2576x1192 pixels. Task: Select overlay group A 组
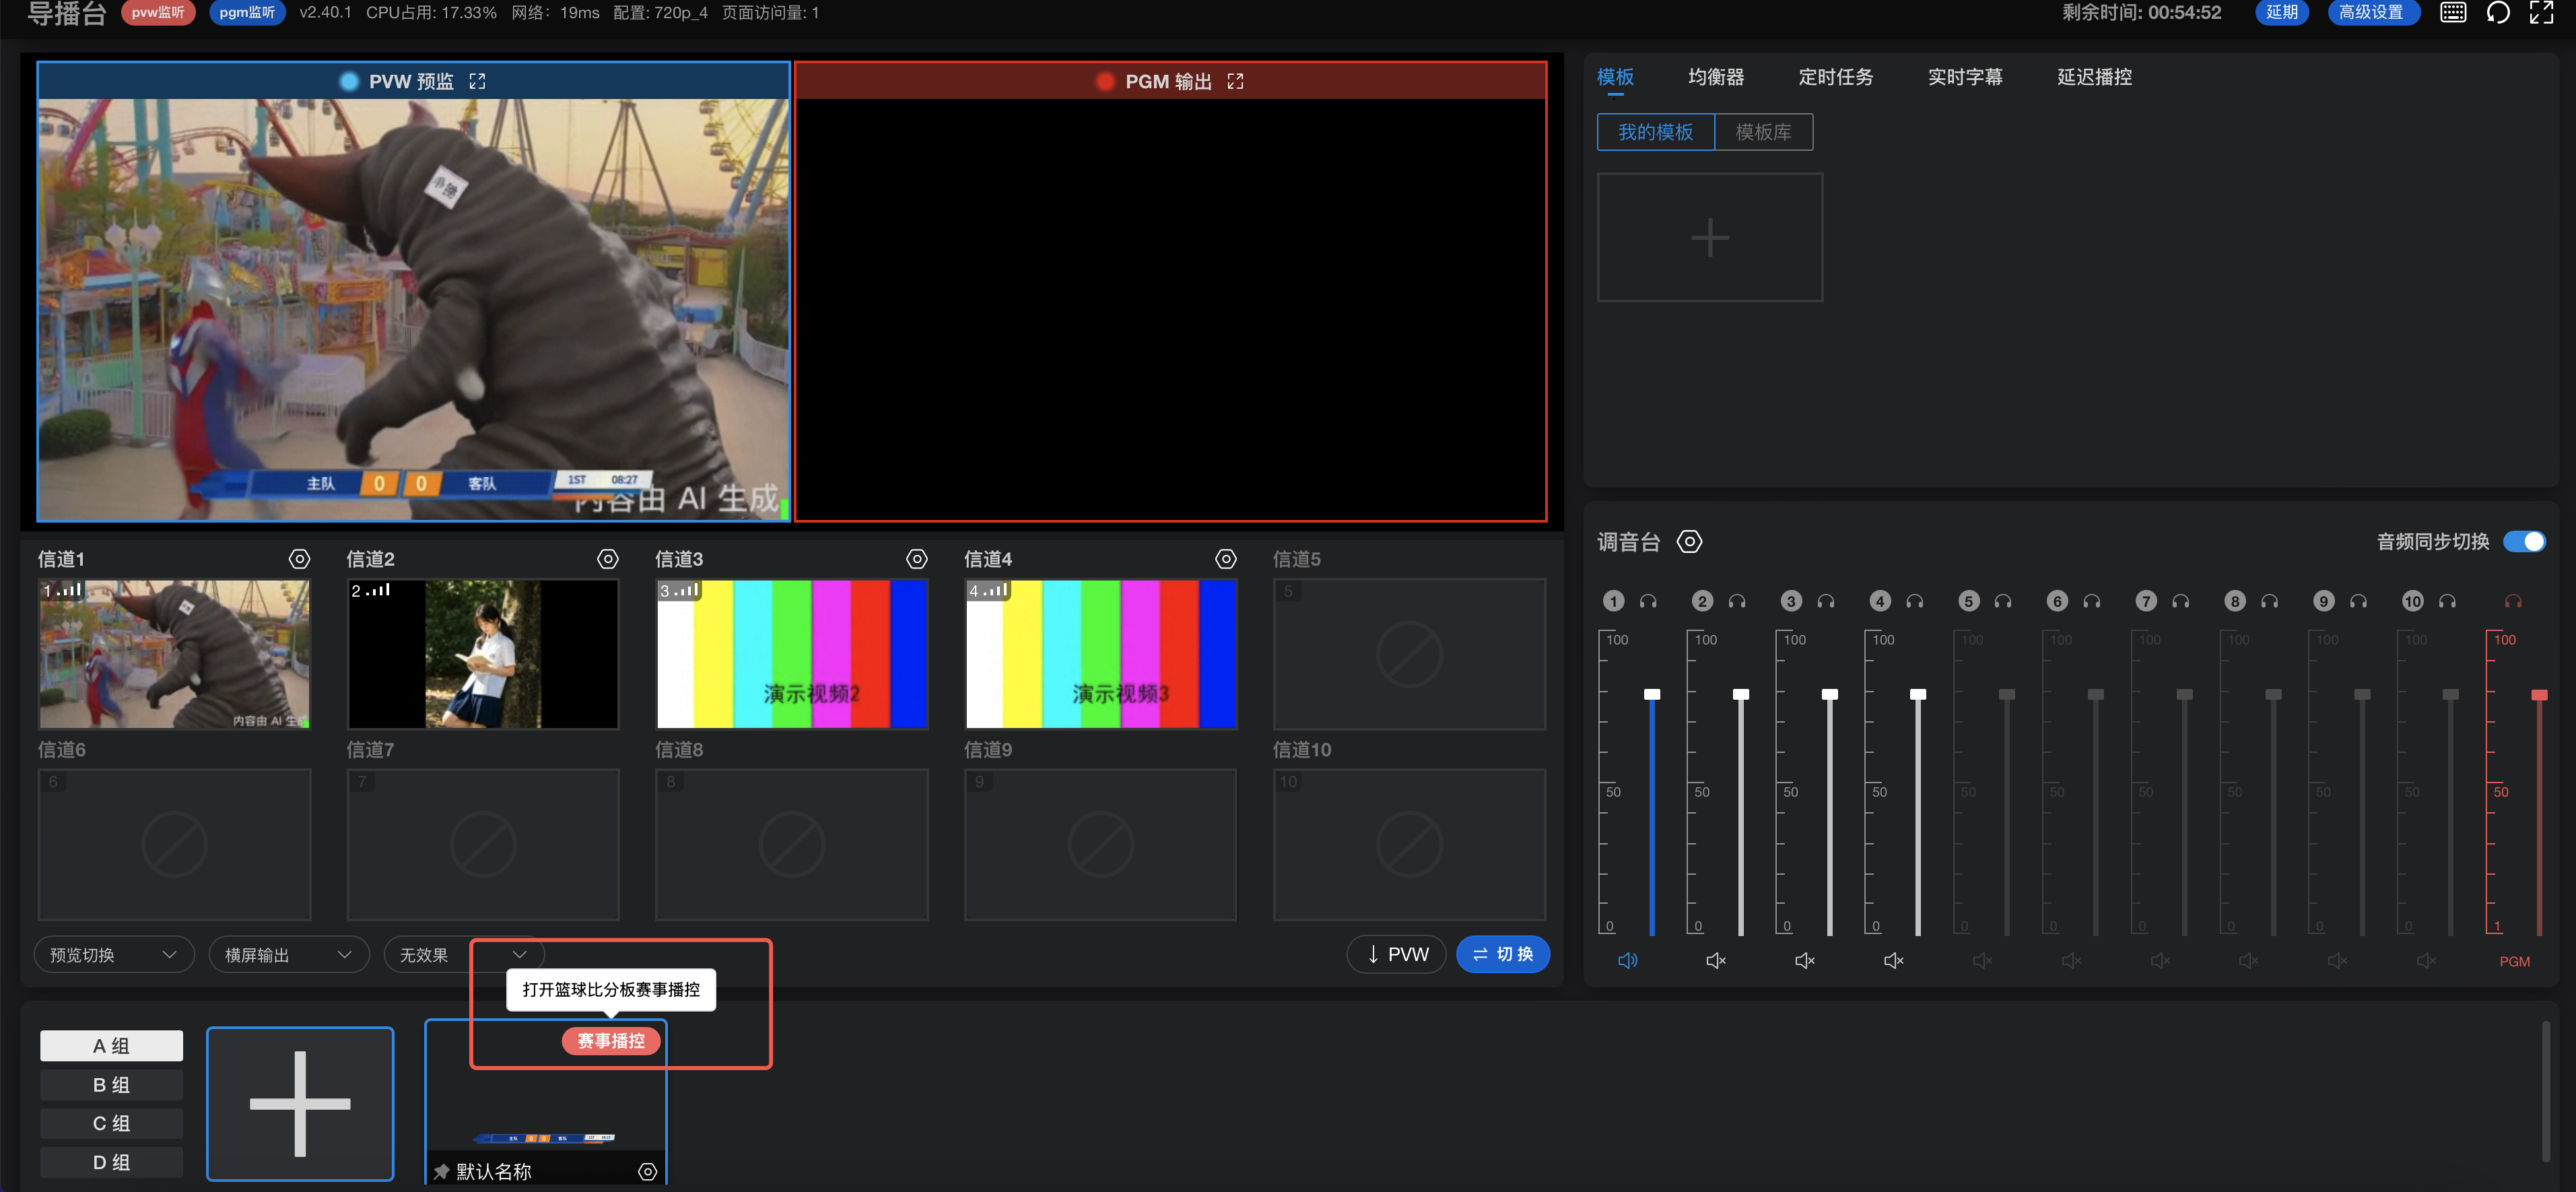[111, 1046]
